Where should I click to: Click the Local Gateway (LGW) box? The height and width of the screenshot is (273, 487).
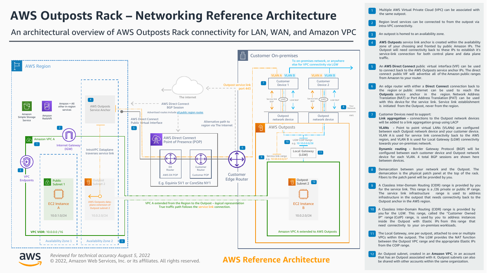pyautogui.click(x=303, y=153)
